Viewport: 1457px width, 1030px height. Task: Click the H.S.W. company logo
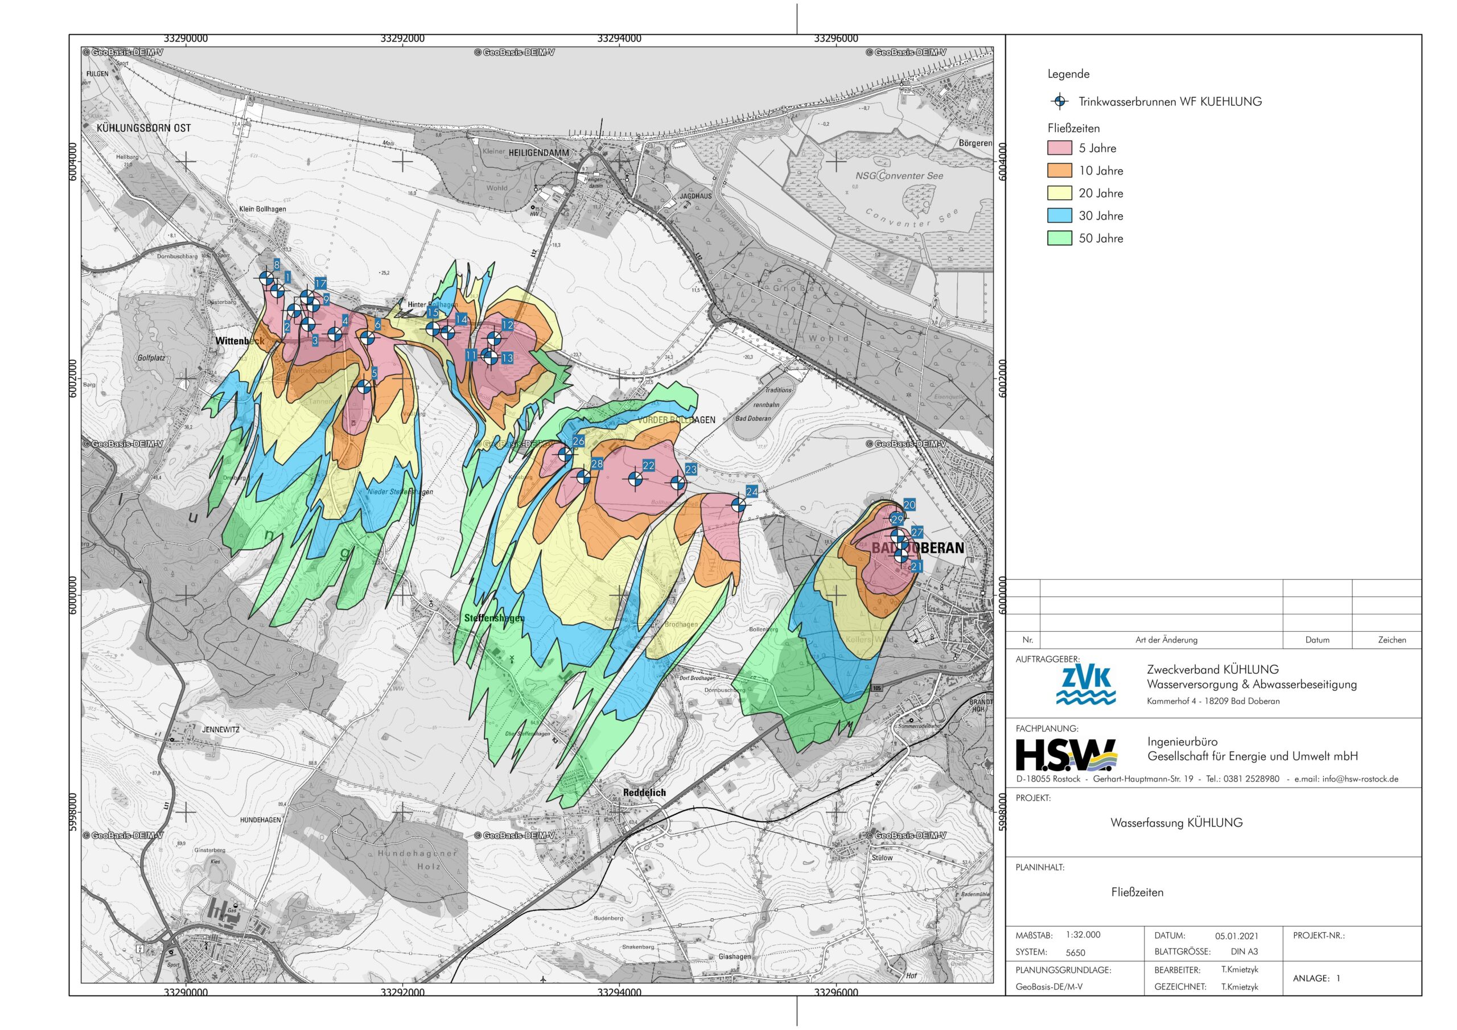1066,755
